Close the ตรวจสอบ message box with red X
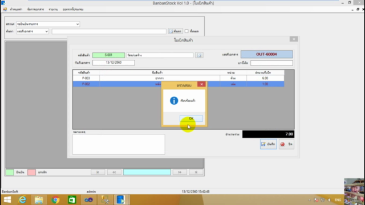This screenshot has height=205, width=365. click(x=201, y=84)
